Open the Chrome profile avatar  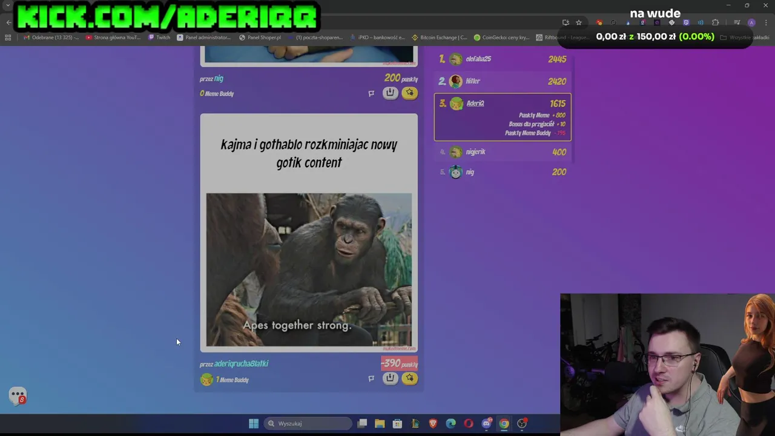[751, 22]
